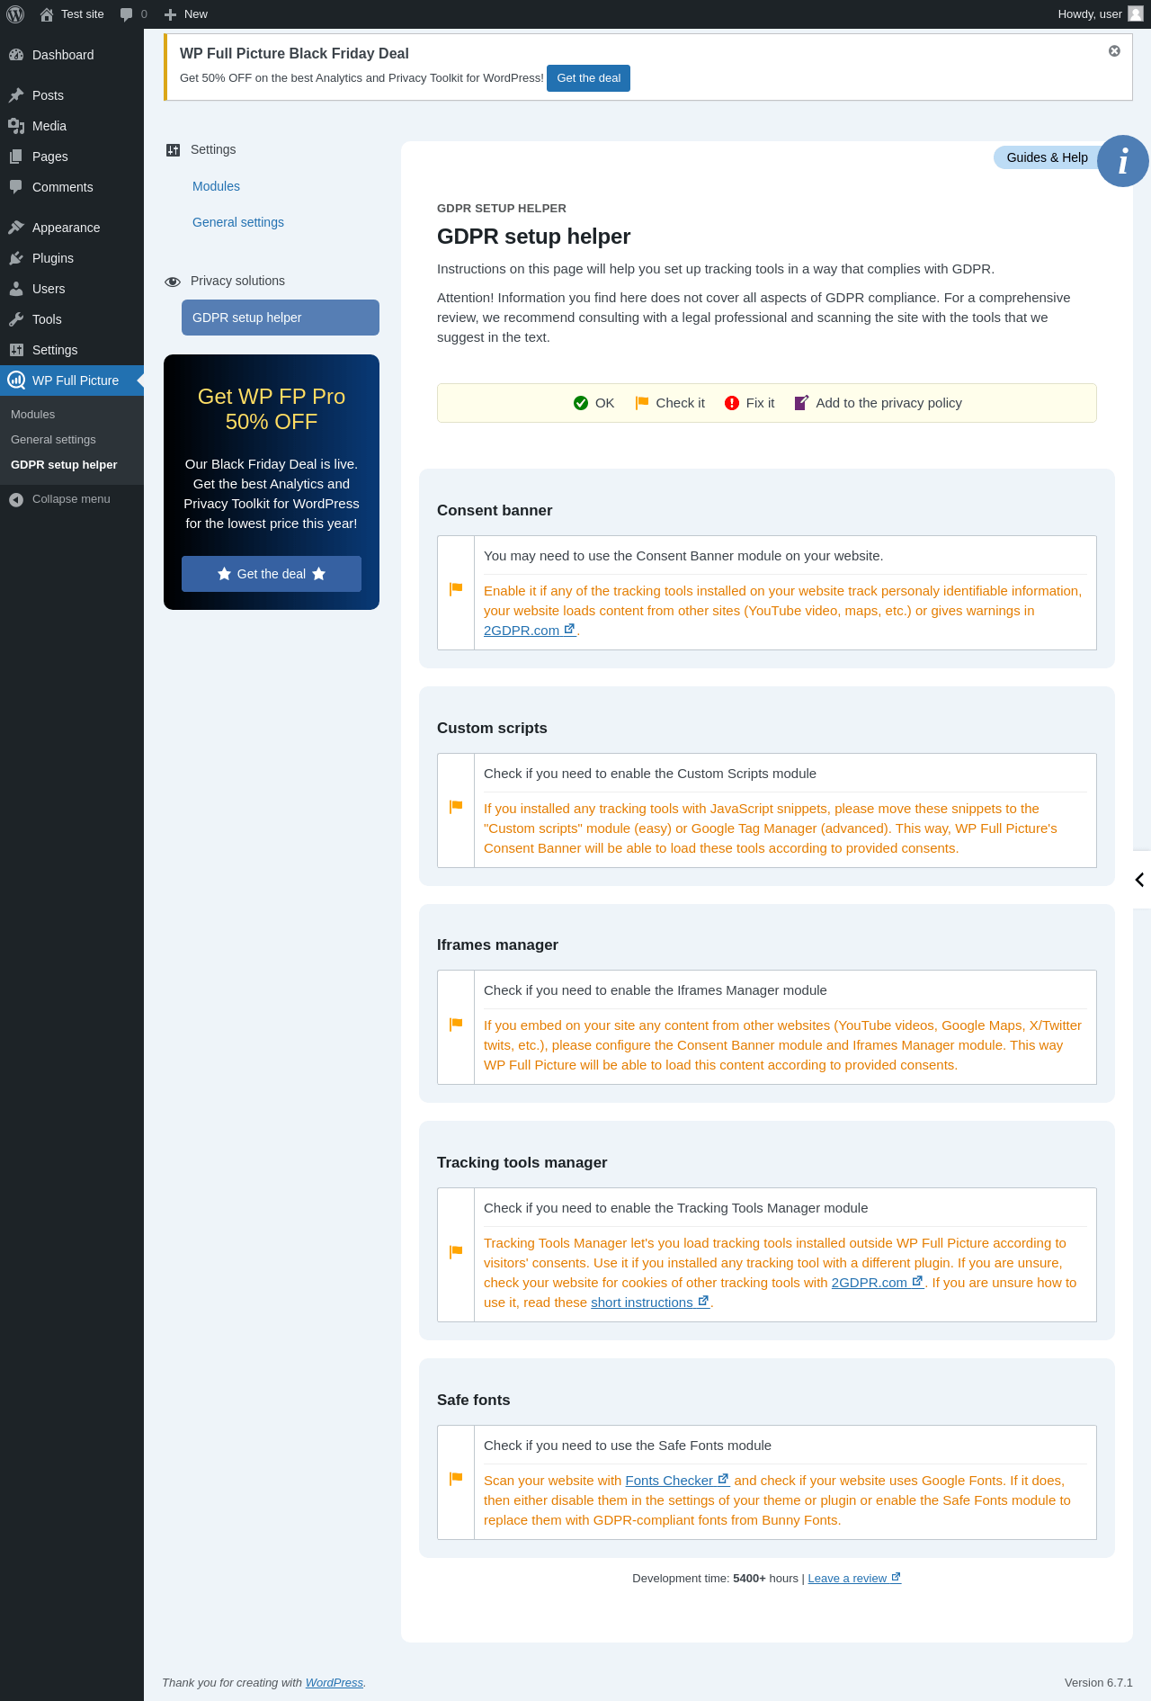The width and height of the screenshot is (1151, 1701).
Task: Click Modules submenu in dark sidebar
Action: pos(33,415)
